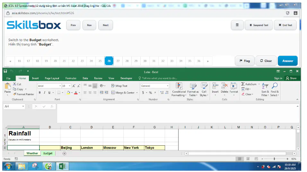Click the borders icon

coord(59,93)
